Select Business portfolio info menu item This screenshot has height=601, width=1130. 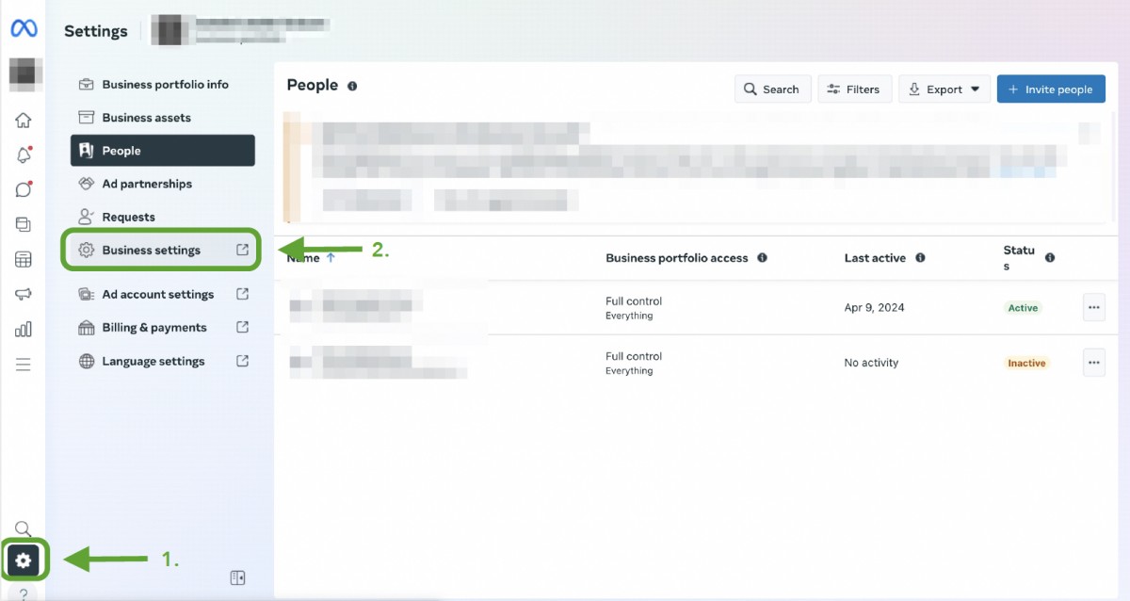coord(165,85)
